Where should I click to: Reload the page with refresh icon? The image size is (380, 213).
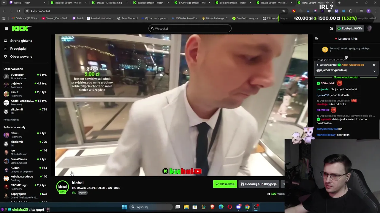18,11
